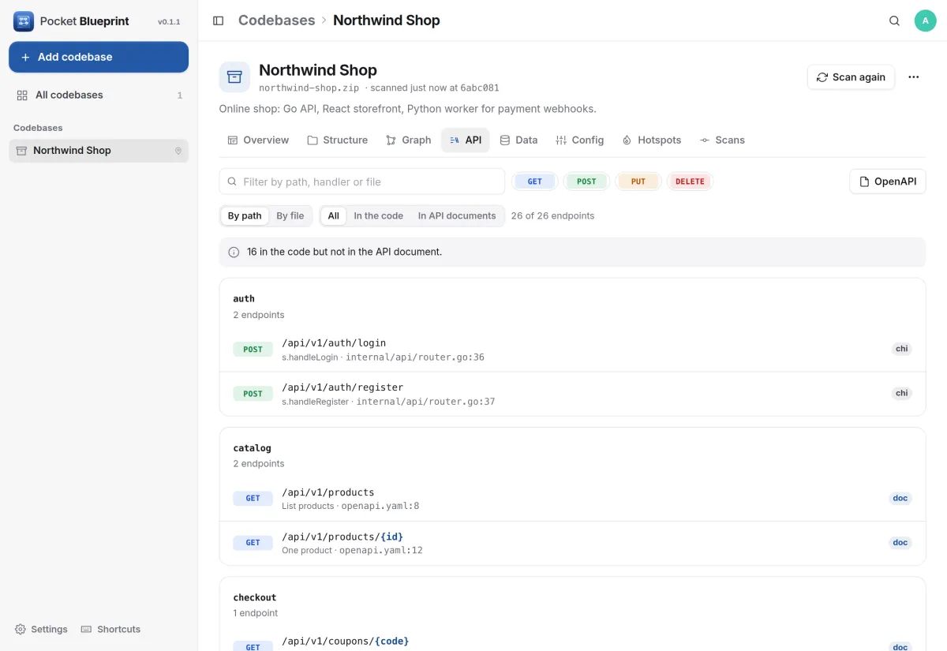Viewport: 947px width, 651px height.
Task: Switch to the Config tab
Action: (579, 140)
